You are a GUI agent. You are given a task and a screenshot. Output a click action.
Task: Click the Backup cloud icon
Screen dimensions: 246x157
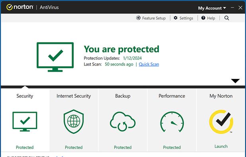pos(123,122)
